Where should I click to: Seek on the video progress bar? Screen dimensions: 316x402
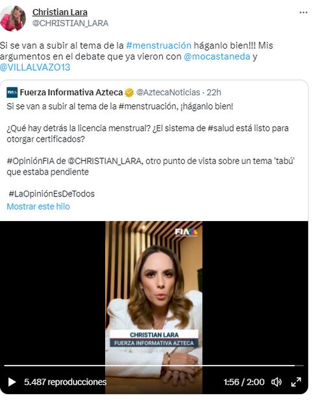(154, 365)
